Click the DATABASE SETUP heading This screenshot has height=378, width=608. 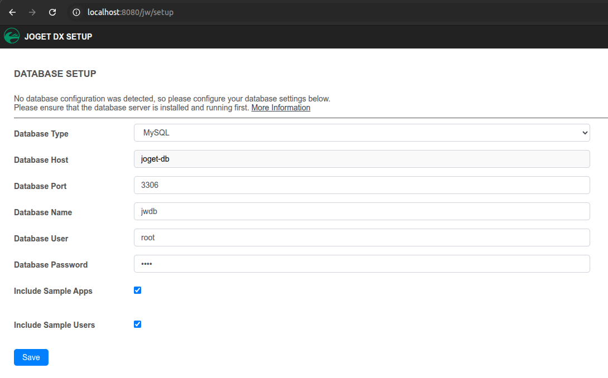(55, 74)
